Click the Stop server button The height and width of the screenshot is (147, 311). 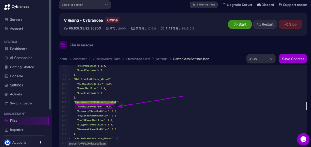click(x=290, y=24)
